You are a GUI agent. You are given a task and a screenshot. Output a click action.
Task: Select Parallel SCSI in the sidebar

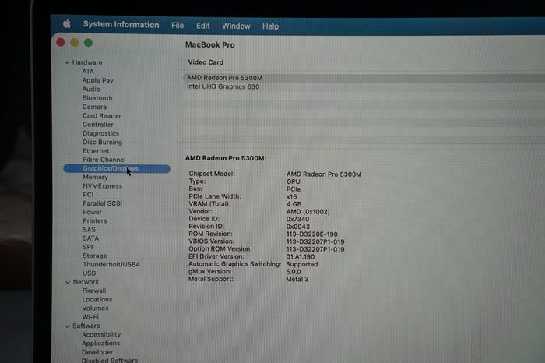click(x=103, y=203)
